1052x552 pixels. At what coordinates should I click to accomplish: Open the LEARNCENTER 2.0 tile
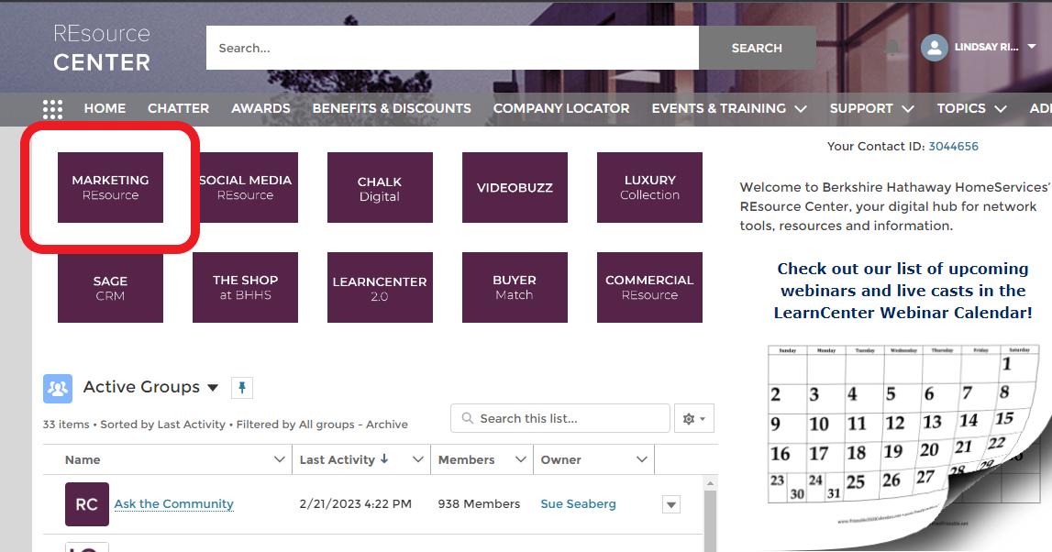pyautogui.click(x=380, y=288)
